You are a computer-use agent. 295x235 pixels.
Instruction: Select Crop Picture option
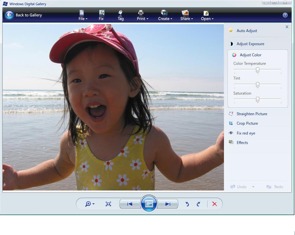point(247,123)
